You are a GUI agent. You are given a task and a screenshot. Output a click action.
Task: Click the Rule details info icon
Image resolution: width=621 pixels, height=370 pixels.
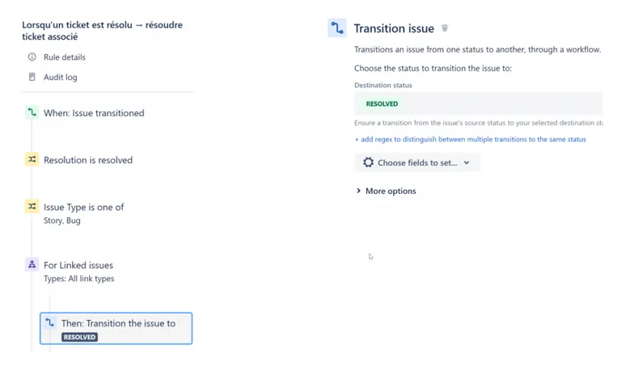pyautogui.click(x=32, y=57)
